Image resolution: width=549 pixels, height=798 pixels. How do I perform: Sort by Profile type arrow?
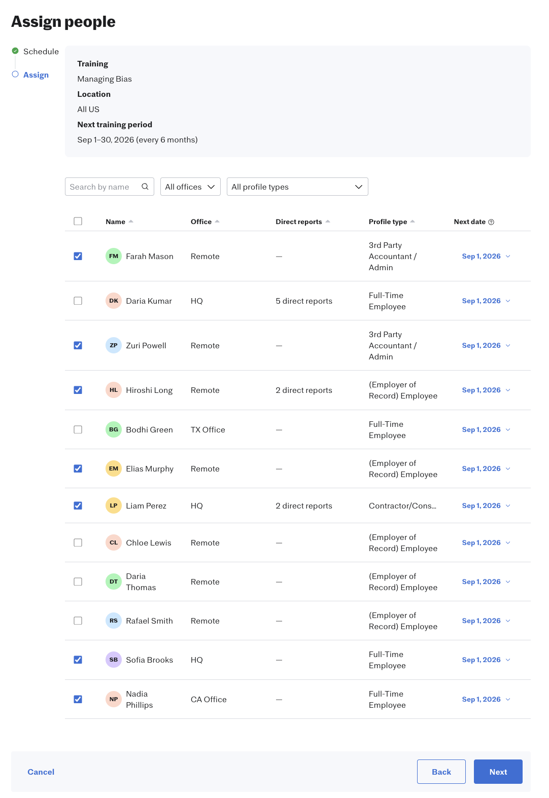413,222
